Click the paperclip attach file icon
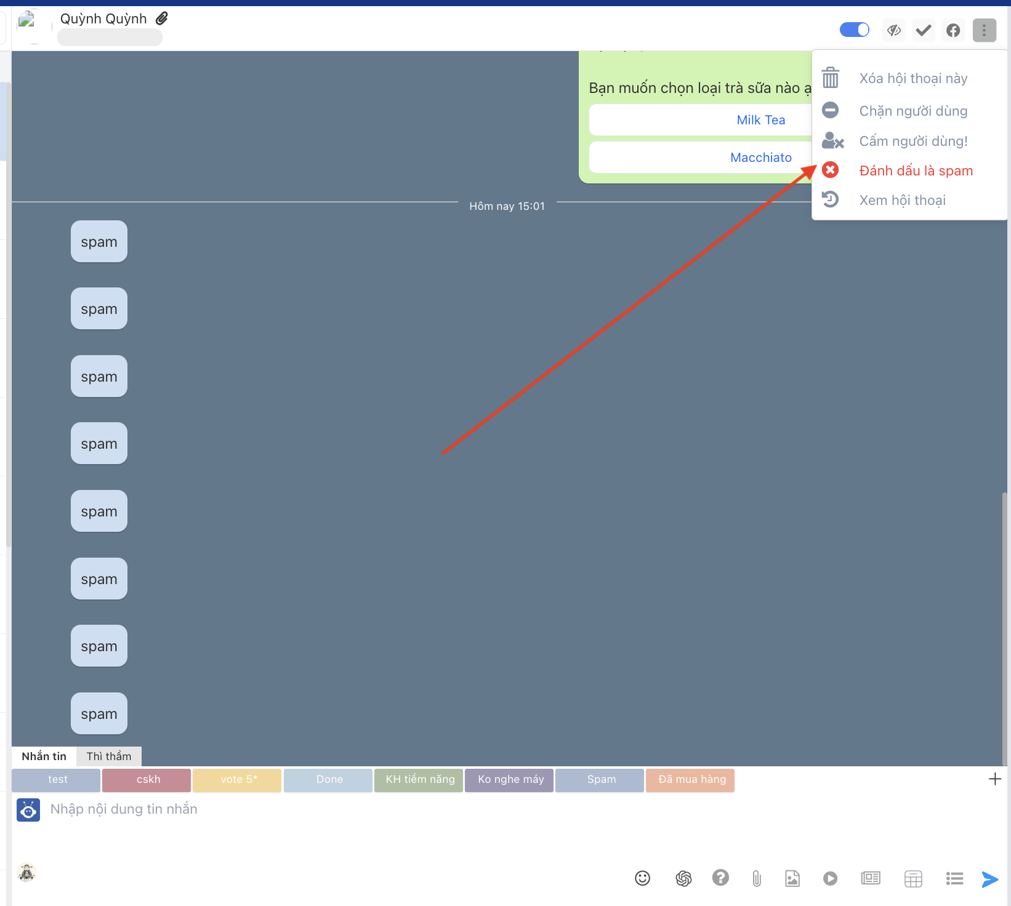 click(x=757, y=878)
